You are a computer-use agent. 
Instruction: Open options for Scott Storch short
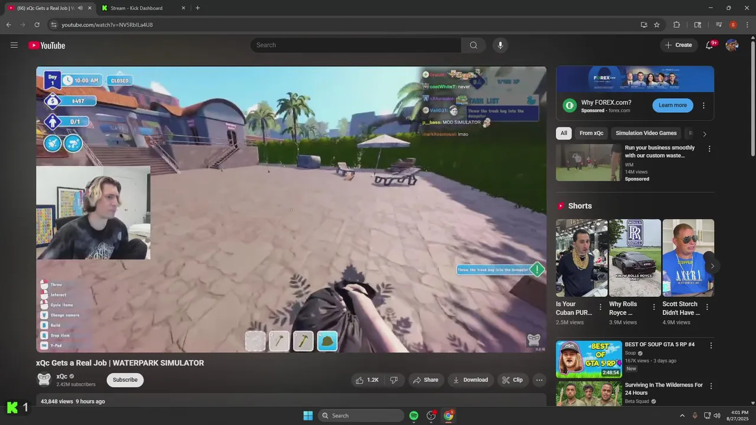click(x=707, y=306)
